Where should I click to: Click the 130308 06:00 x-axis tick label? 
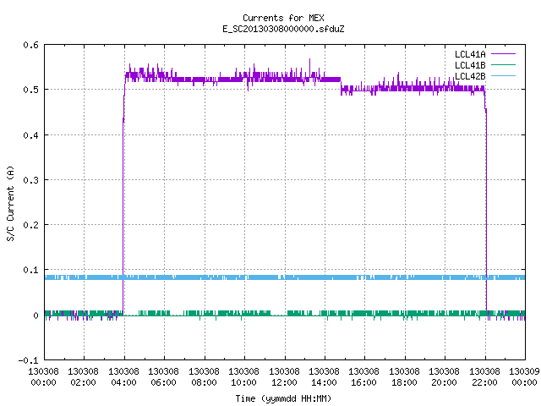point(164,376)
